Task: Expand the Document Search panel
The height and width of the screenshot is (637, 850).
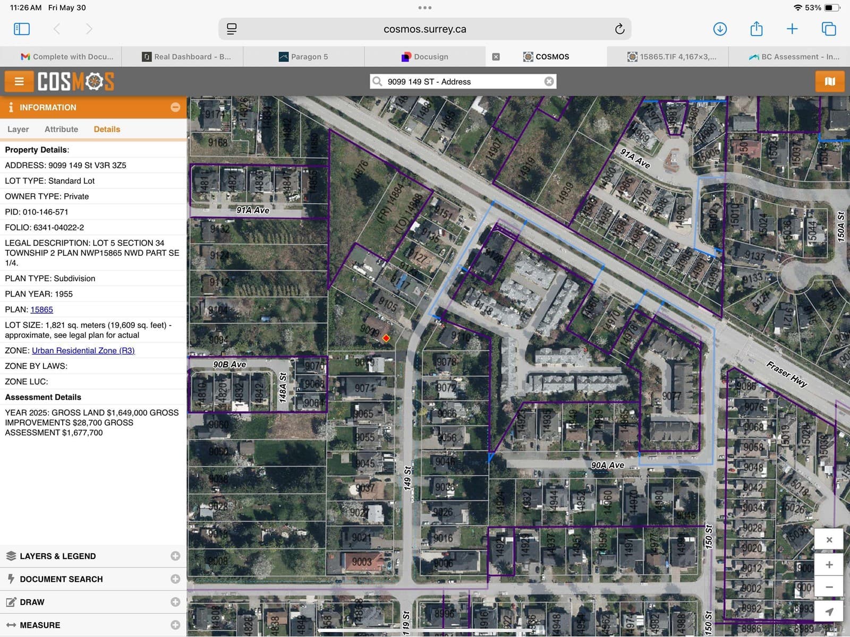Action: pos(175,579)
